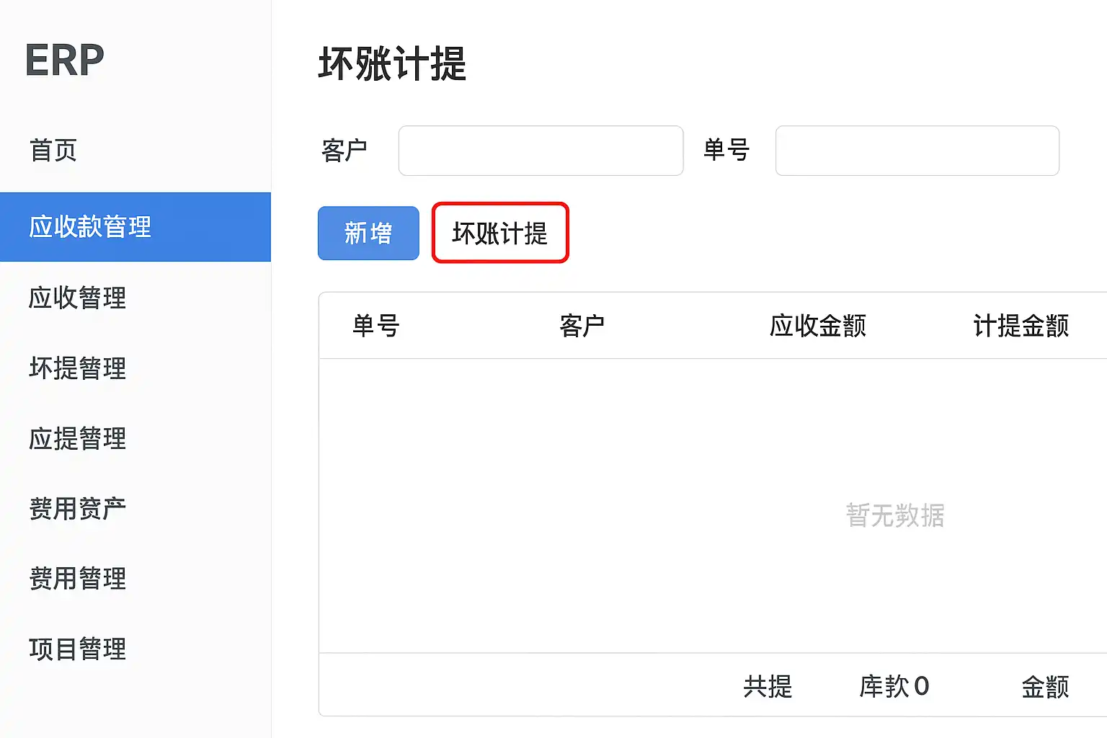Open the 费用资产 sidebar item
Screen dimensions: 1107x738
tap(78, 509)
